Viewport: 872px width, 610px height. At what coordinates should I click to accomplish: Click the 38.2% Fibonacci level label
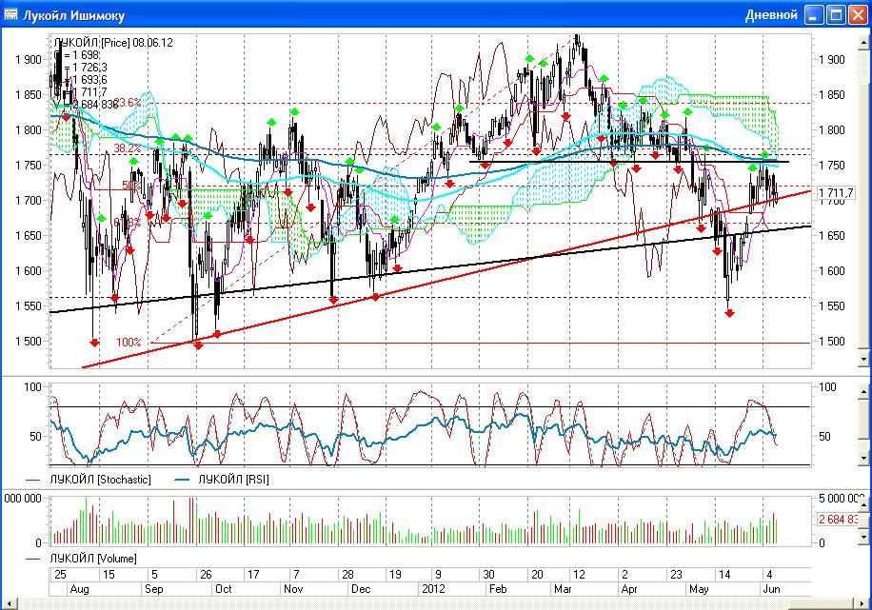pos(128,148)
